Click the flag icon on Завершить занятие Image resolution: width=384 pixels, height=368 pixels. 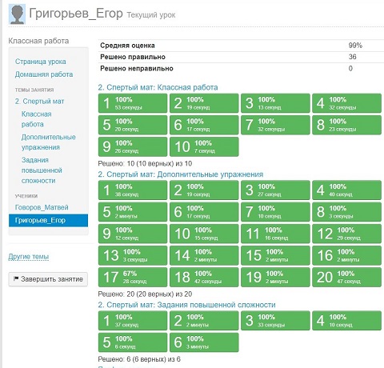(16, 279)
